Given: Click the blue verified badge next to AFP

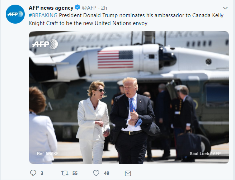Looking at the screenshot, I should click(x=77, y=7).
